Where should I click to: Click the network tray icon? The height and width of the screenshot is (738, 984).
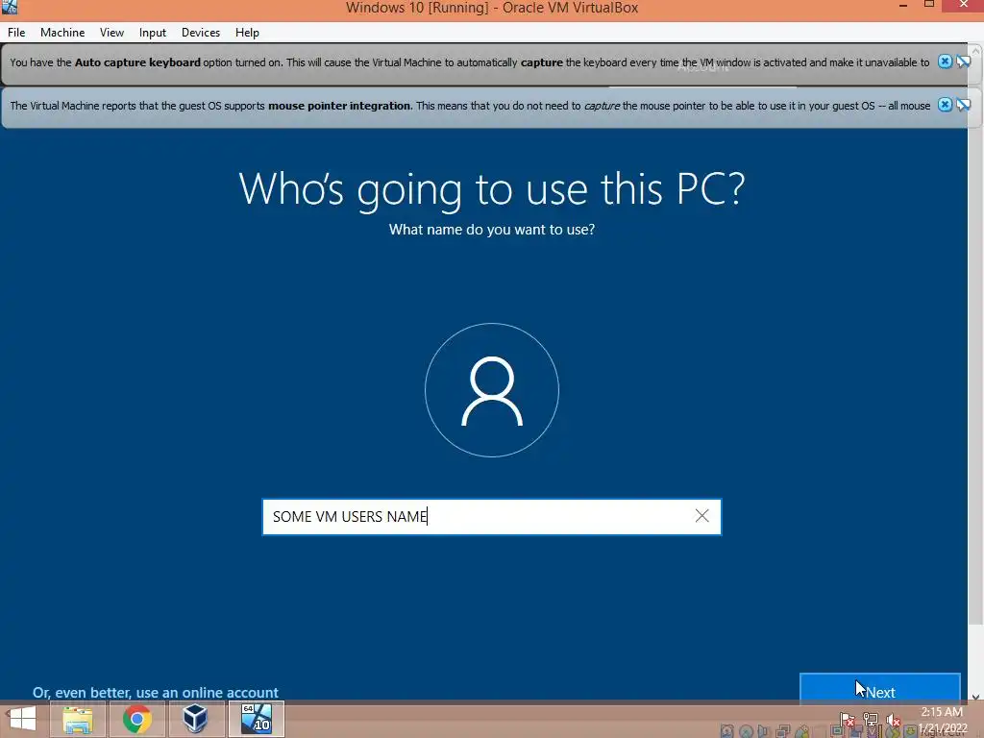tap(870, 720)
